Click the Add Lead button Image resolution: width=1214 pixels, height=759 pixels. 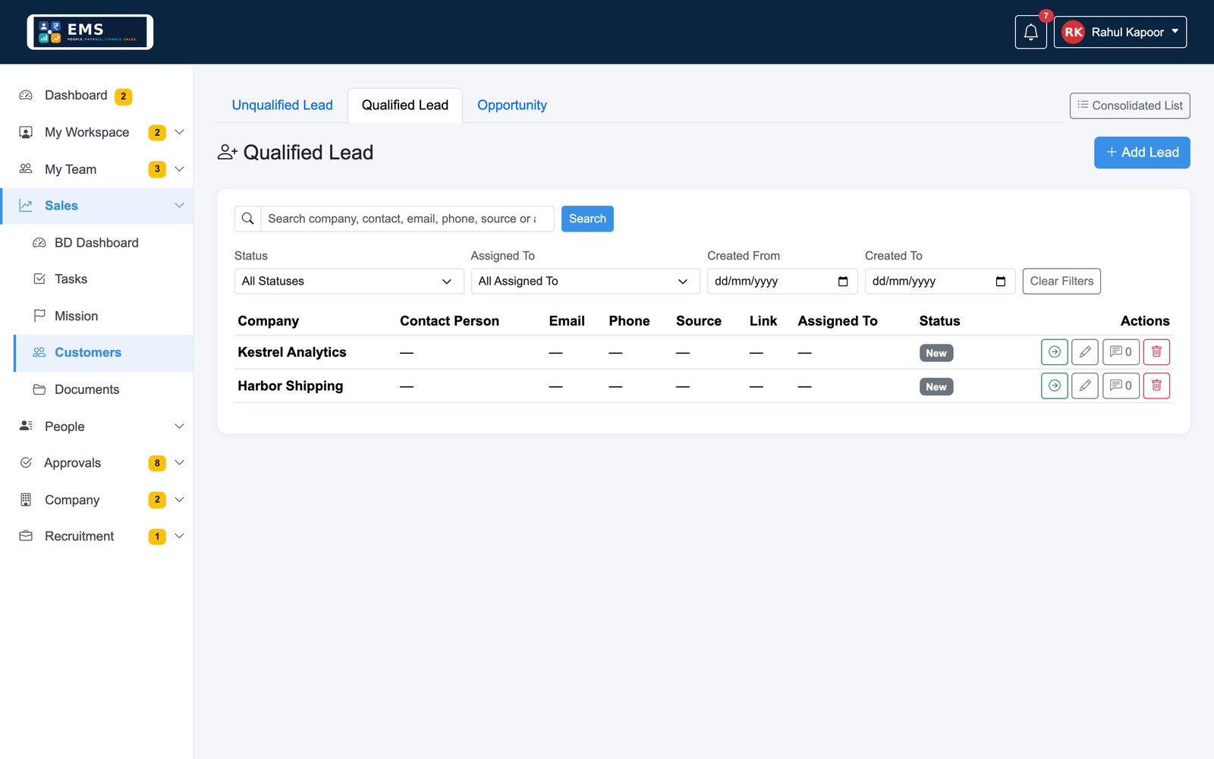pyautogui.click(x=1142, y=153)
